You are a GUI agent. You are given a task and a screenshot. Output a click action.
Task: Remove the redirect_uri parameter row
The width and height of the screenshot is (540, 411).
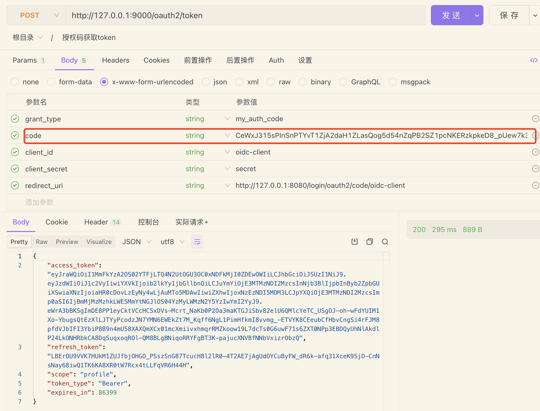pos(535,185)
